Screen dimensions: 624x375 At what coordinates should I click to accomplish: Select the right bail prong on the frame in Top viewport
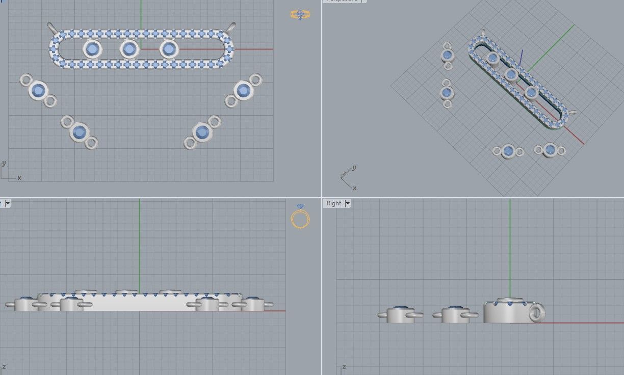click(231, 27)
